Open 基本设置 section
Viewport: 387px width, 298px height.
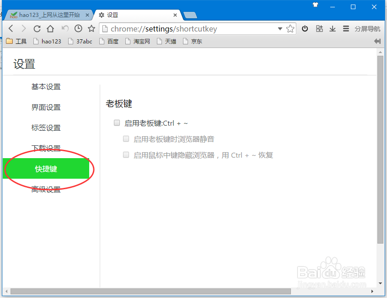pyautogui.click(x=46, y=86)
